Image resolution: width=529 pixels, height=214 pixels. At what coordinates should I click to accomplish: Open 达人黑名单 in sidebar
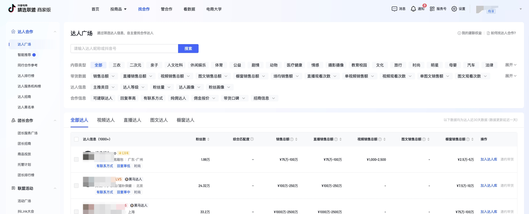tap(26, 107)
